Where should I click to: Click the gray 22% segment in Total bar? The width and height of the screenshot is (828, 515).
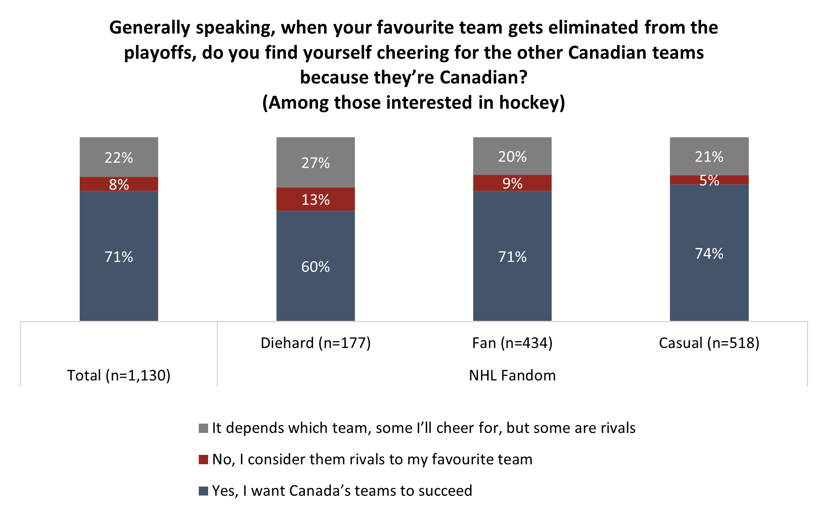click(x=119, y=157)
